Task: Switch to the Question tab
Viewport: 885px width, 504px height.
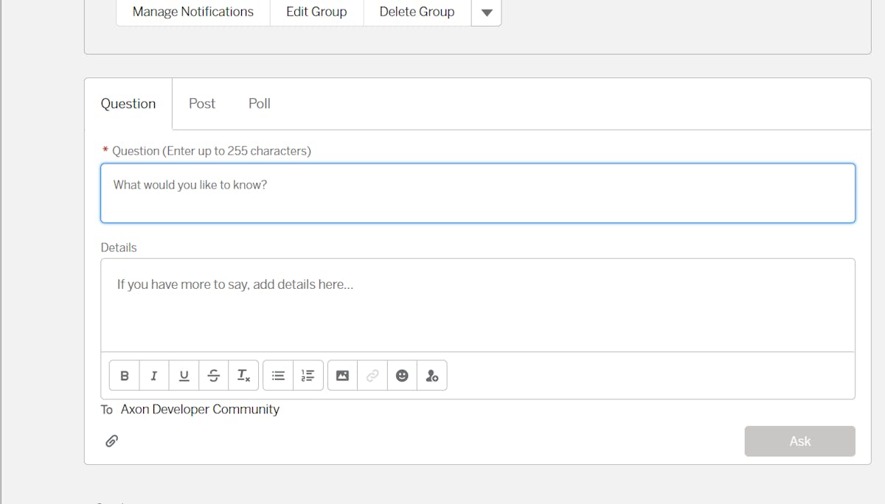Action: coord(128,104)
